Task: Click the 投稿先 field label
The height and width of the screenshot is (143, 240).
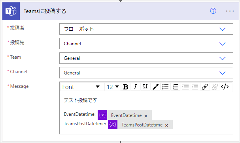Action: click(x=17, y=43)
